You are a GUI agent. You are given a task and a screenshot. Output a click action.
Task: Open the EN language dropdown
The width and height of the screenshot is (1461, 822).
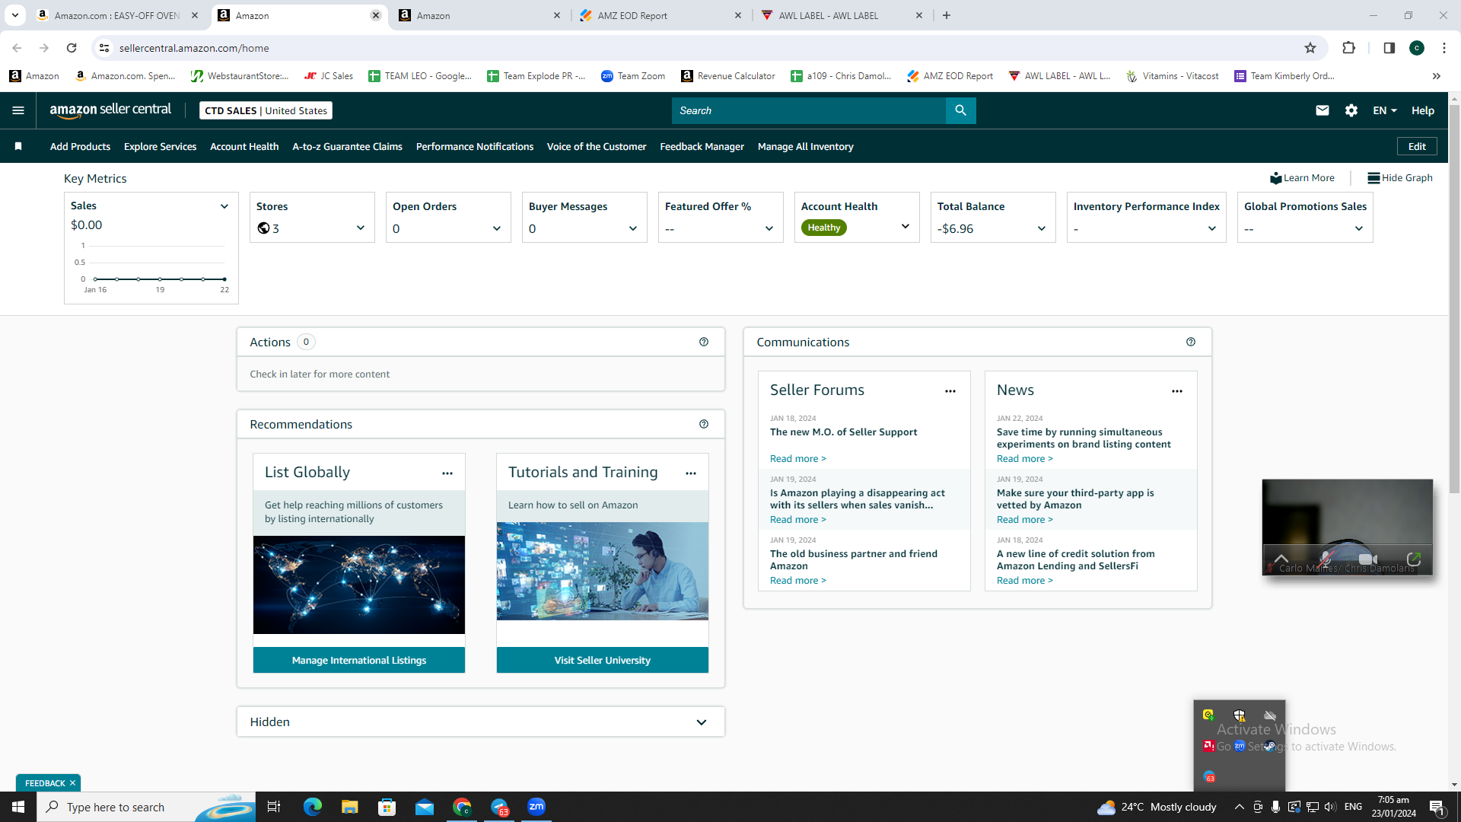1384,110
